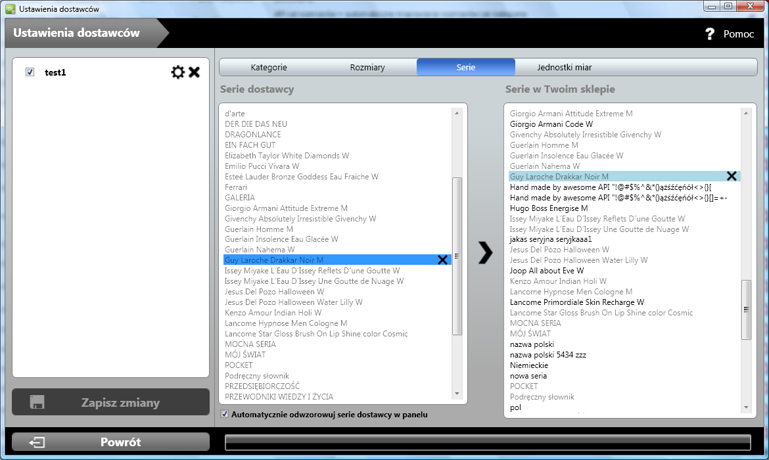Close the Ustawienia dostawców window
The image size is (769, 460).
(x=751, y=7)
